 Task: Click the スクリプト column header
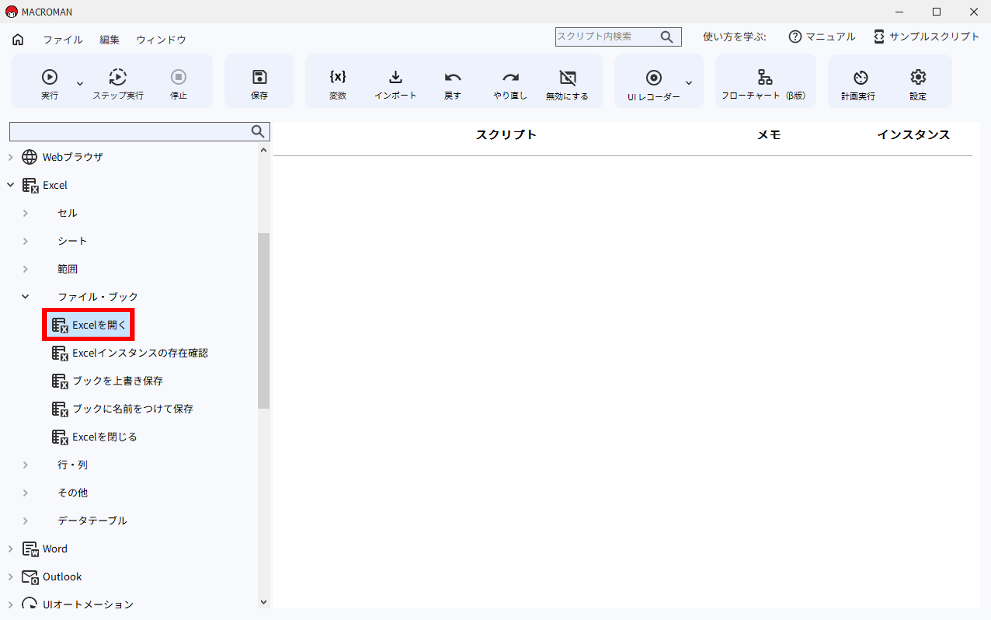(506, 135)
